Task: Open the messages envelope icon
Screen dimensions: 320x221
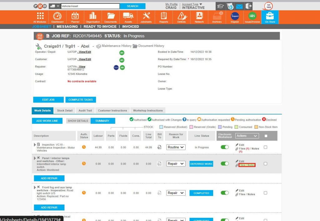Action: pos(239,6)
